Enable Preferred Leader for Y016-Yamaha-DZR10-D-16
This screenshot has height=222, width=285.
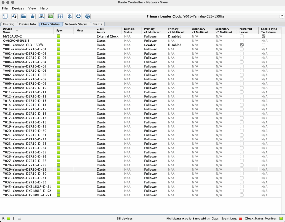(242, 114)
